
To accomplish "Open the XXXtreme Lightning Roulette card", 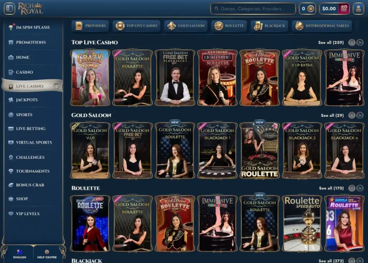I will point(217,78).
